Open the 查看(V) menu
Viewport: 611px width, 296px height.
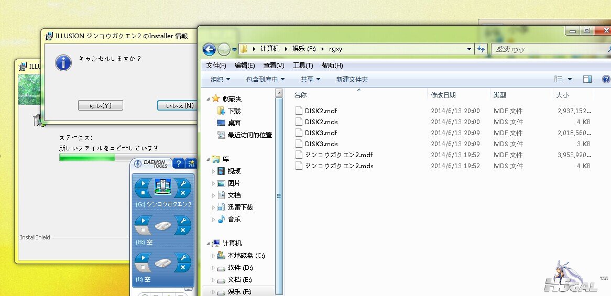[274, 65]
